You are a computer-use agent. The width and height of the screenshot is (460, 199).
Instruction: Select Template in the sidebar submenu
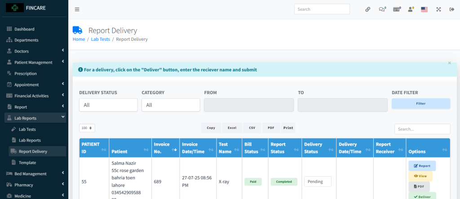27,163
